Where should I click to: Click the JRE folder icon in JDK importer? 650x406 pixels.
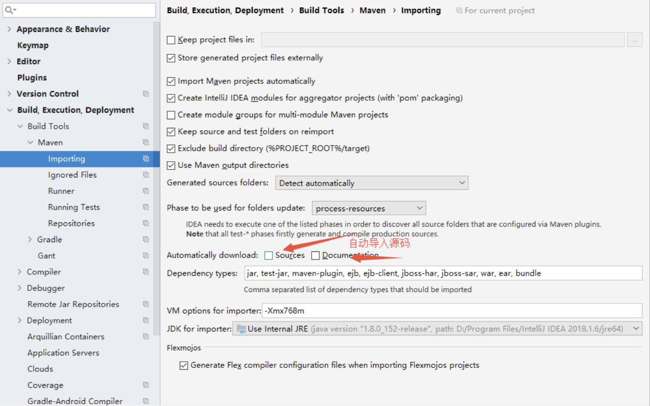[241, 329]
